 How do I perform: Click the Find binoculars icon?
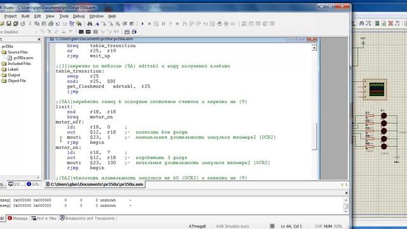click(x=90, y=24)
